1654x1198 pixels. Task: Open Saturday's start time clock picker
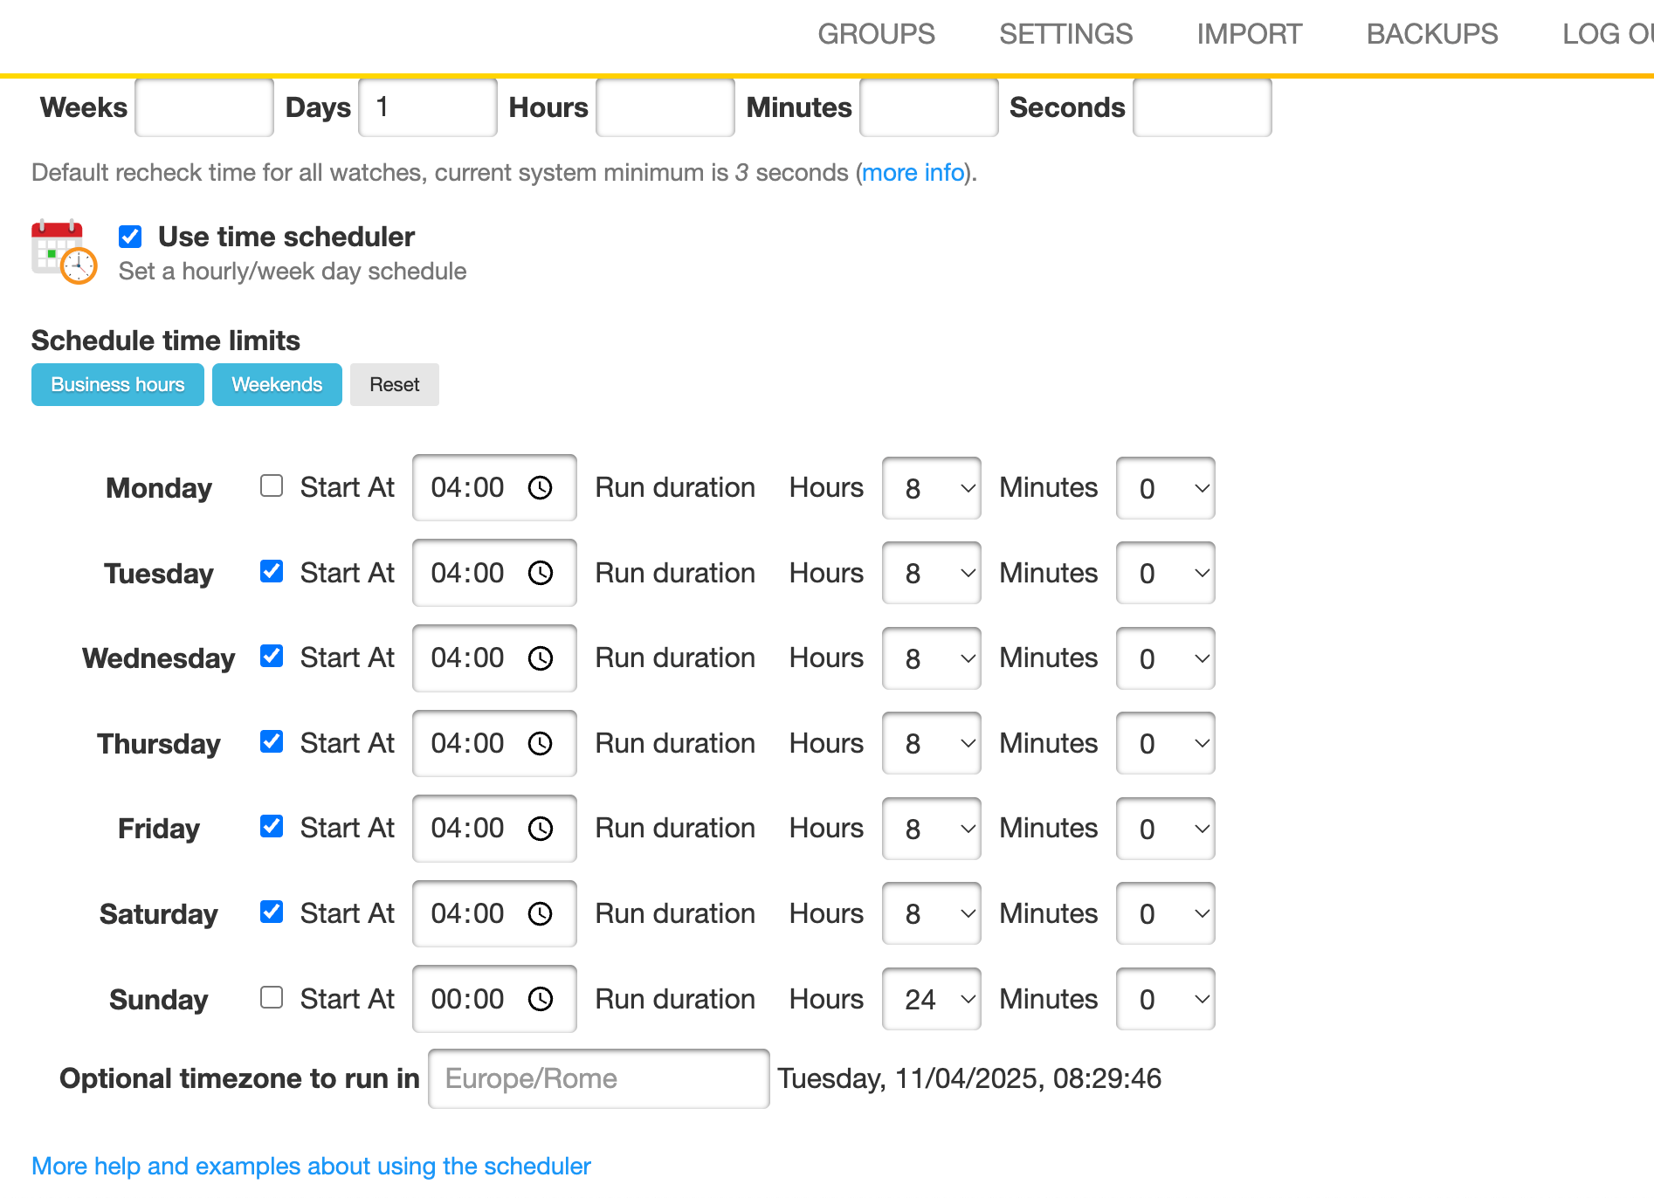tap(541, 913)
